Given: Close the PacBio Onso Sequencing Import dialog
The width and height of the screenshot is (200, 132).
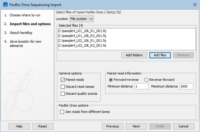Looking at the screenshot, I should 194,5.
